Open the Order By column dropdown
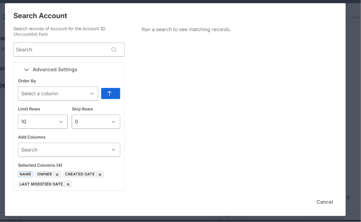Image resolution: width=361 pixels, height=222 pixels. (58, 94)
